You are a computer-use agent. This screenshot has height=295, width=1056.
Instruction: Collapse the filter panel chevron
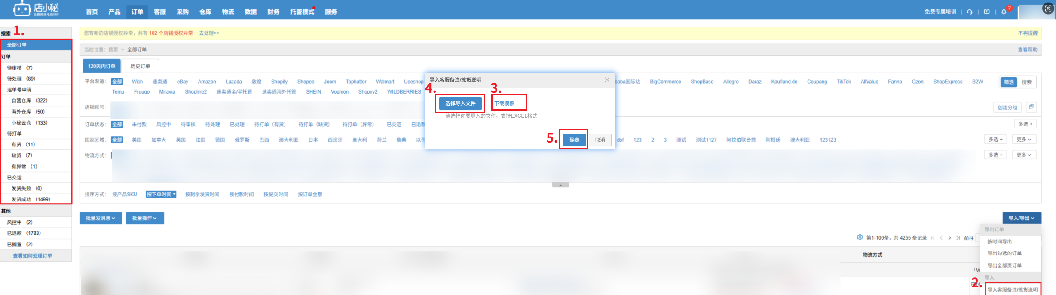tap(560, 185)
